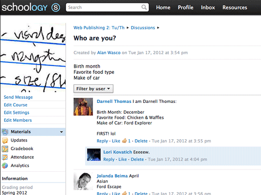Image resolution: width=261 pixels, height=195 pixels.
Task: Click Edit Members link
Action: [x=18, y=120]
